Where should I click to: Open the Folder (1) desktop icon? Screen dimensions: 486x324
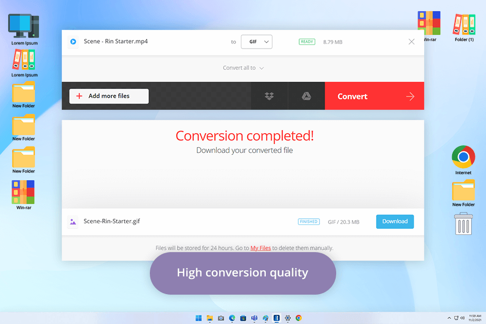pos(464,27)
